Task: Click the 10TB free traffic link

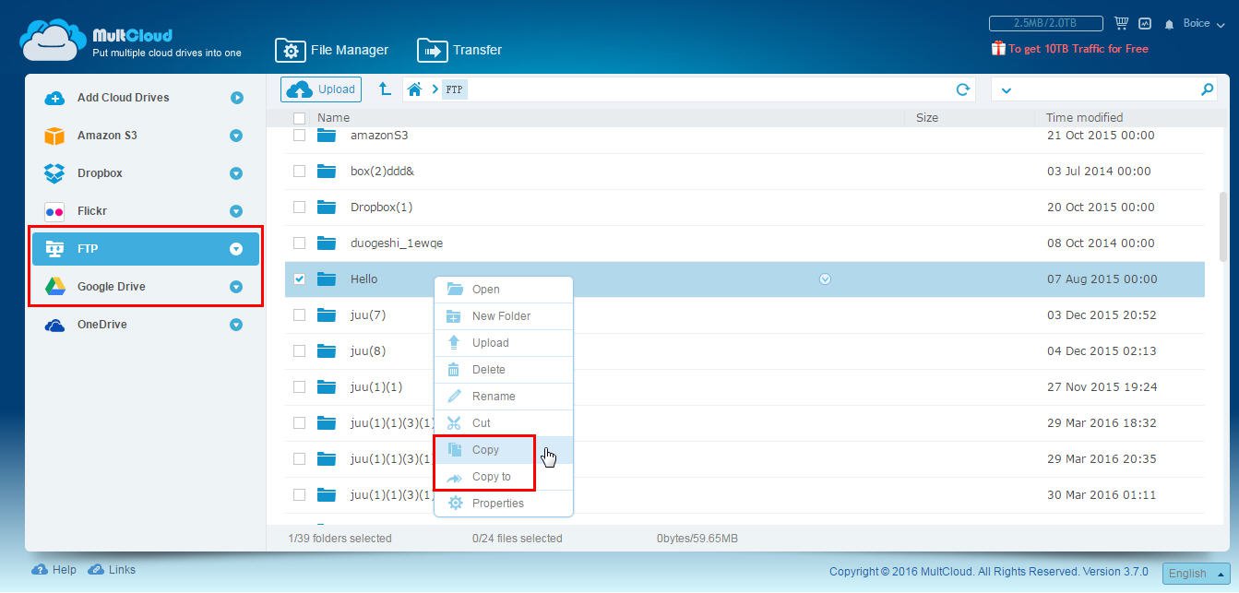Action: coord(1070,49)
